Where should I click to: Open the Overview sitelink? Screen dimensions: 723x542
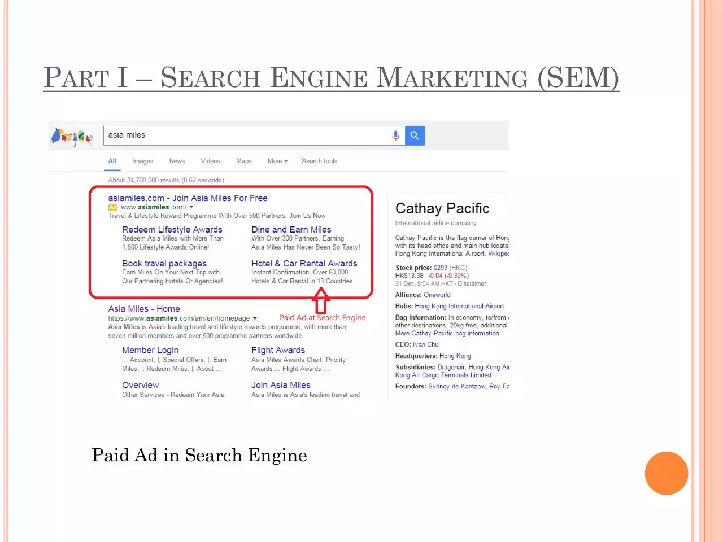click(x=141, y=385)
